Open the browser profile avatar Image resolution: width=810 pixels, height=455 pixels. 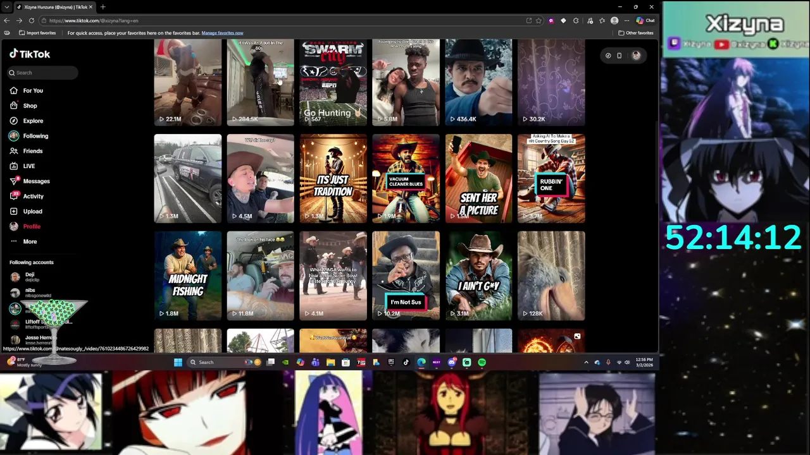pyautogui.click(x=614, y=20)
